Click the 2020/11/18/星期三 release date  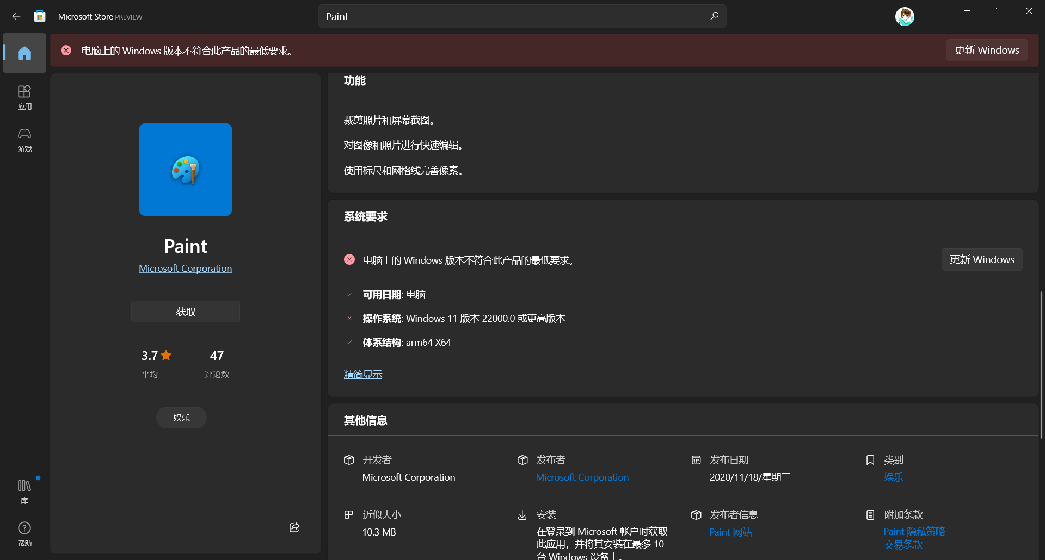coord(750,477)
